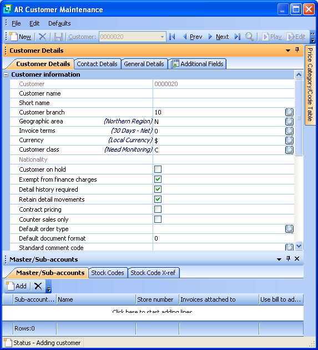Open the customer search magnifier icon

249,37
